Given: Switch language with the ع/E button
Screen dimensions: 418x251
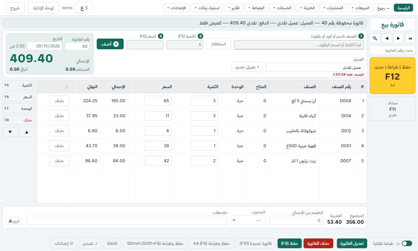Looking at the screenshot, I should (x=84, y=8).
